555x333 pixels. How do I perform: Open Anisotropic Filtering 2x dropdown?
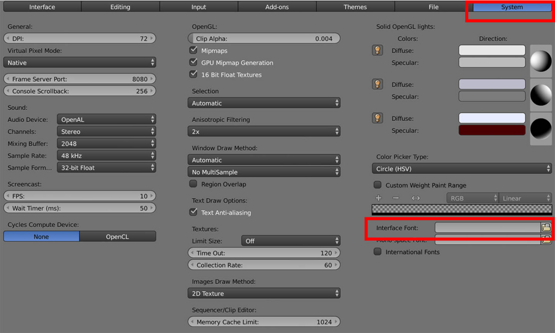(264, 132)
